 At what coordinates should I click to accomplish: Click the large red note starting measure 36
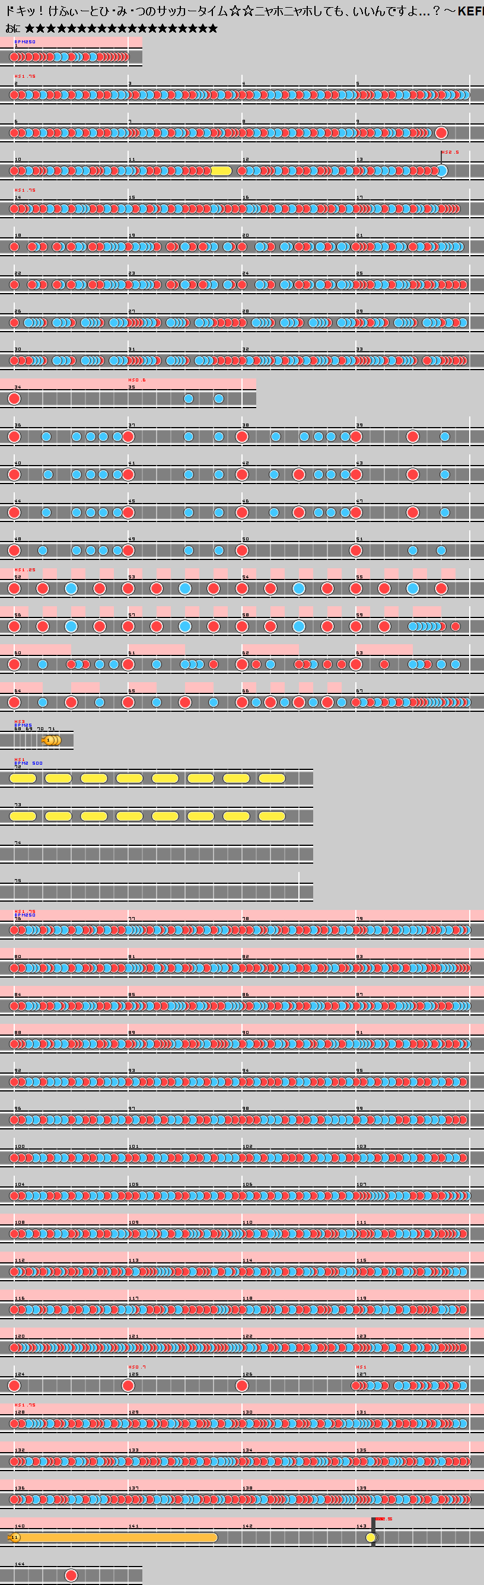pyautogui.click(x=14, y=437)
